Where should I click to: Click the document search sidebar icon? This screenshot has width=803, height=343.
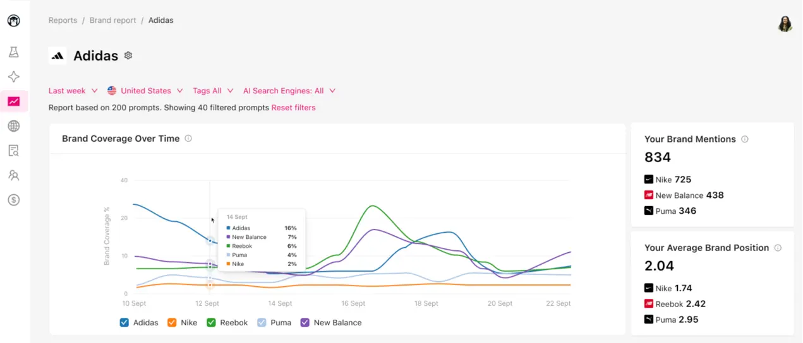tap(13, 151)
